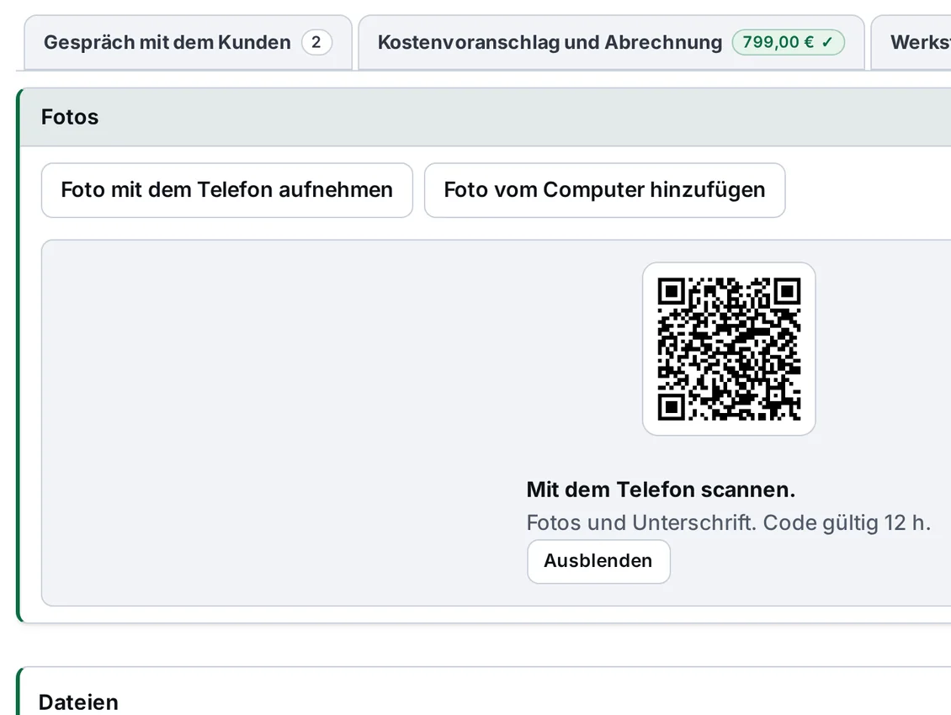
Task: Click the 799,00 € amount badge
Action: click(x=788, y=42)
